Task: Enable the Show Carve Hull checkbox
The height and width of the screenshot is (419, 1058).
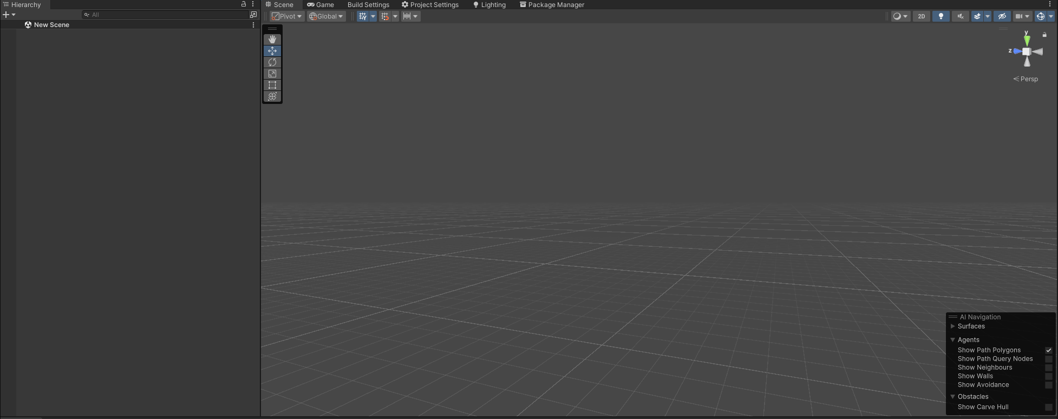Action: click(1048, 407)
